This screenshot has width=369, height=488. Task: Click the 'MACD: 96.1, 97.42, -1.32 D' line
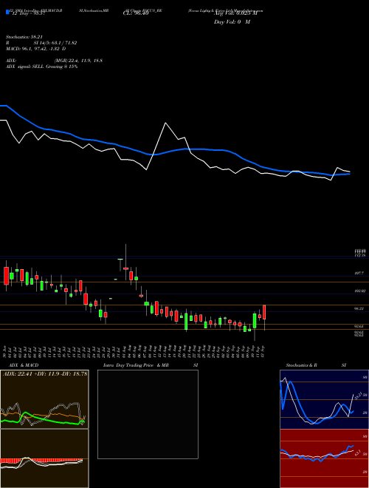[36, 49]
